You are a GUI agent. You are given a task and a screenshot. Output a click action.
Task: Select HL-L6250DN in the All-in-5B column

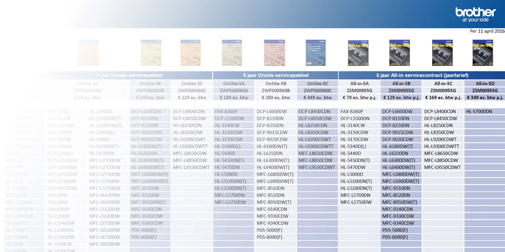395,153
